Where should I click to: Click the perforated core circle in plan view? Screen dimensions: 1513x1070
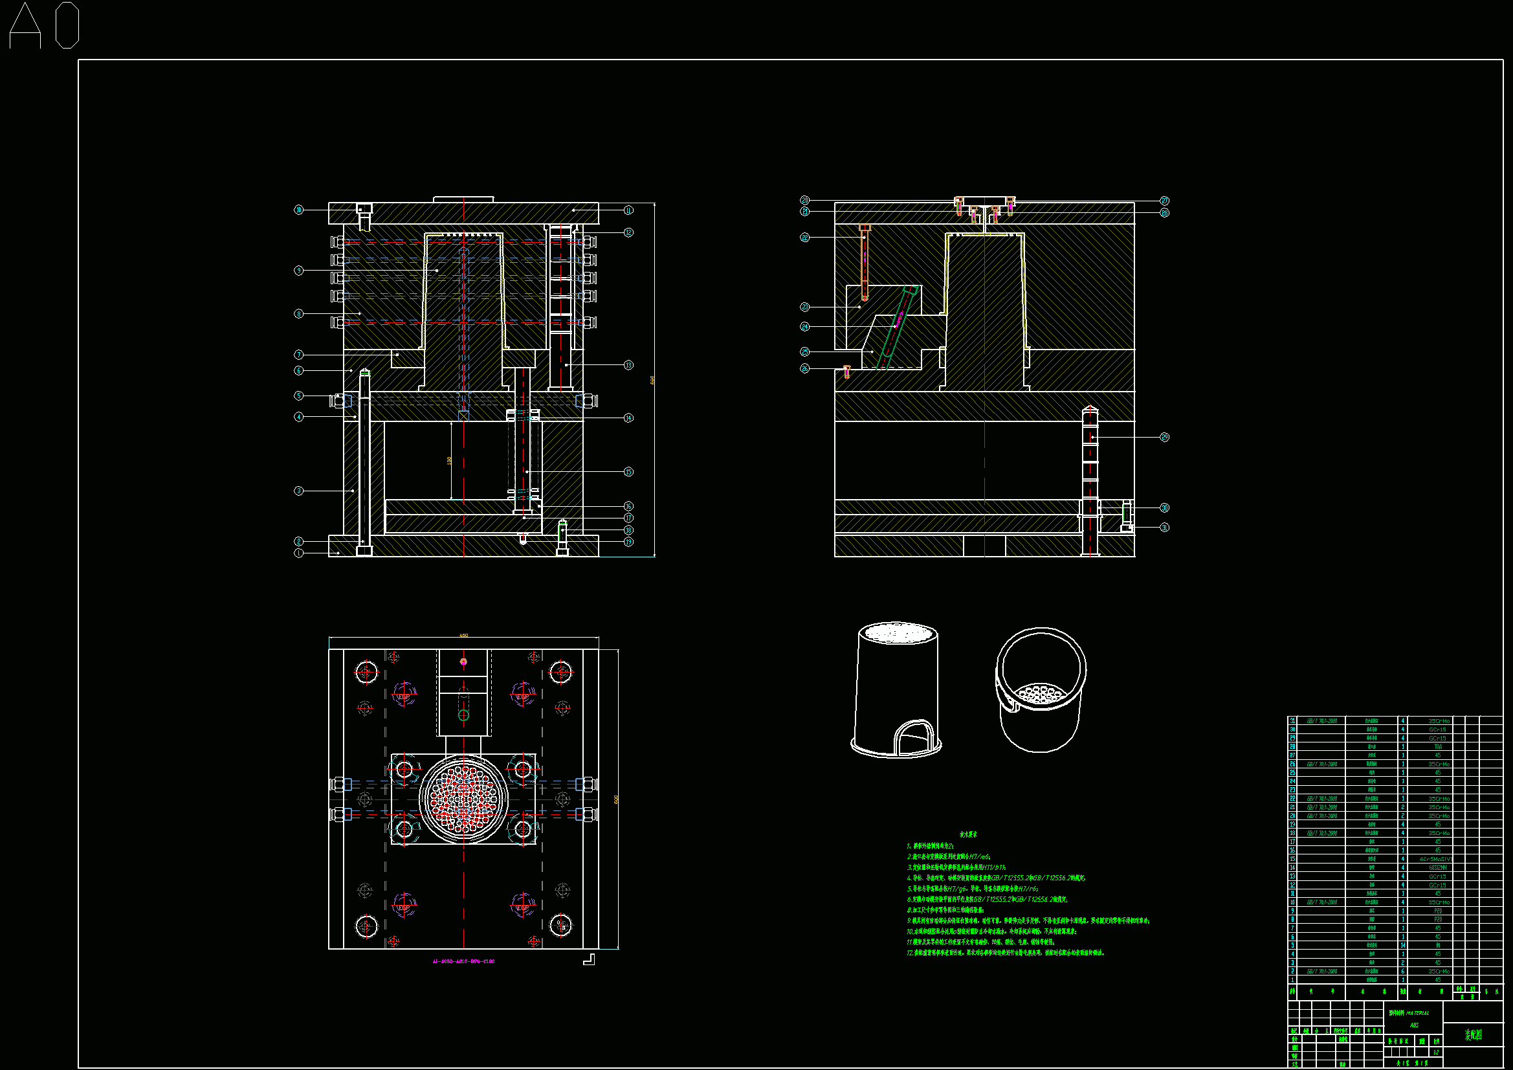pyautogui.click(x=463, y=799)
